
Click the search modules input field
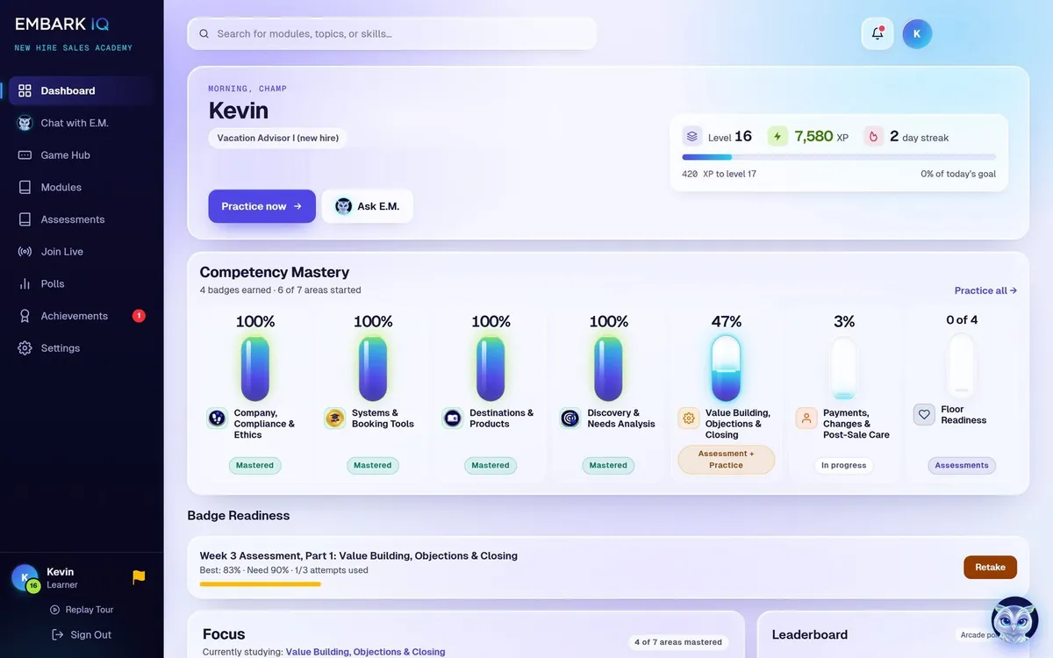(x=392, y=33)
